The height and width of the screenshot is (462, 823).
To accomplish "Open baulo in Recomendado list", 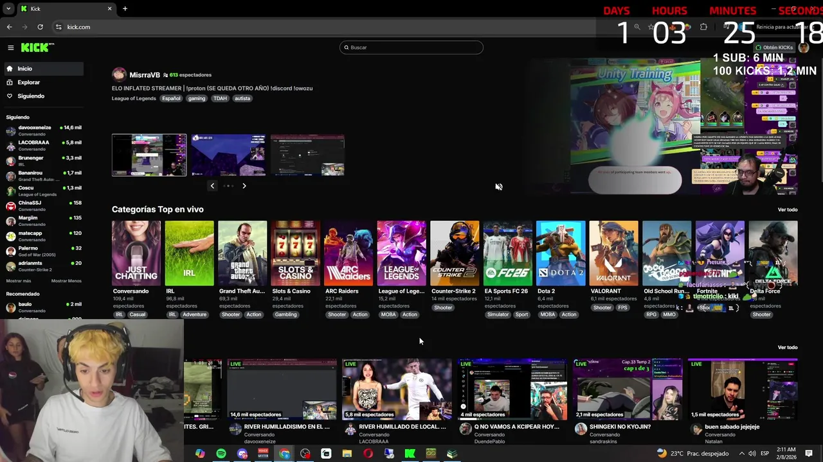I will (x=42, y=307).
